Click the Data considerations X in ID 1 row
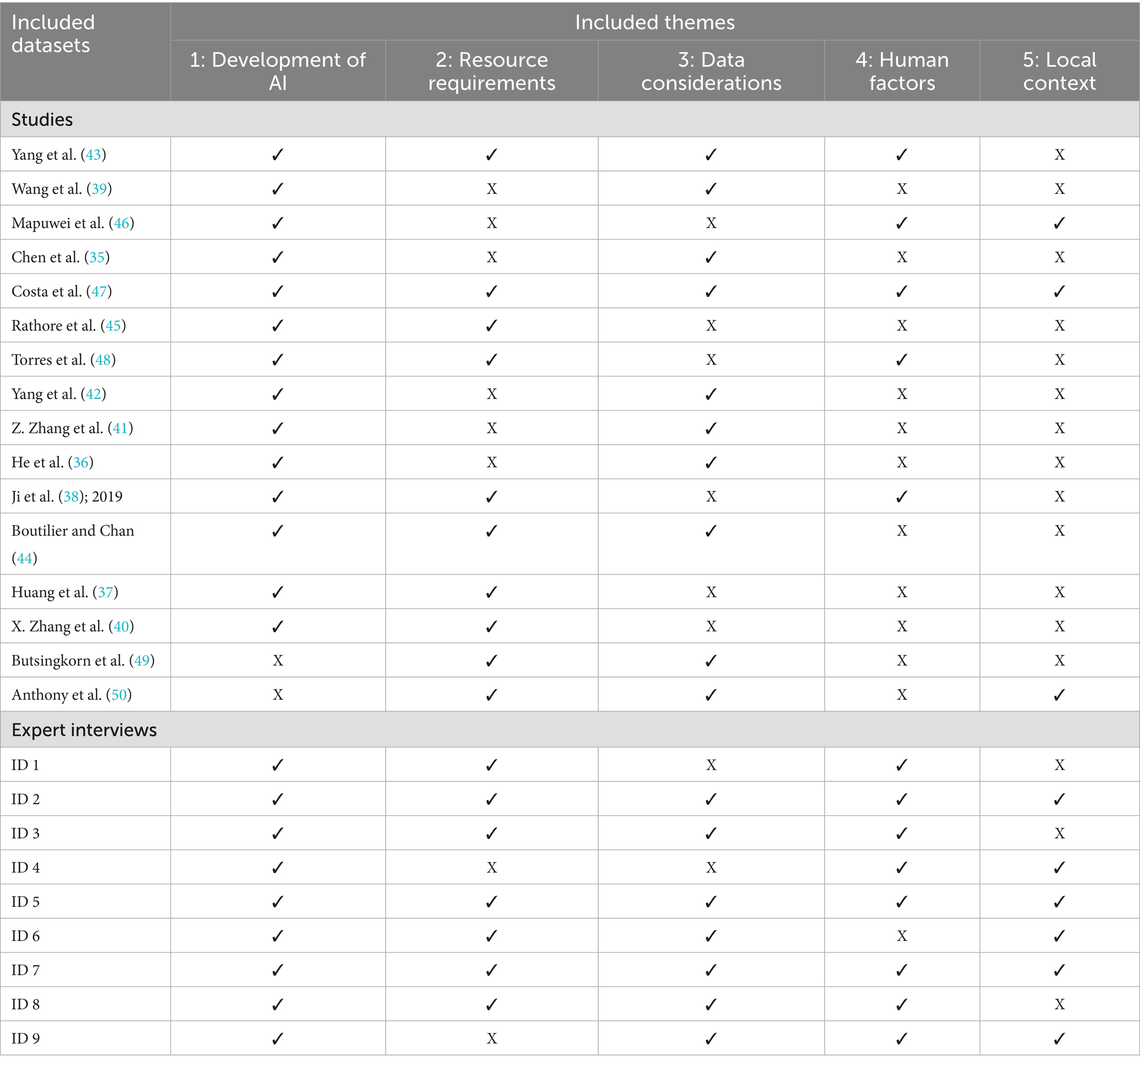This screenshot has height=1065, width=1140. pyautogui.click(x=711, y=765)
